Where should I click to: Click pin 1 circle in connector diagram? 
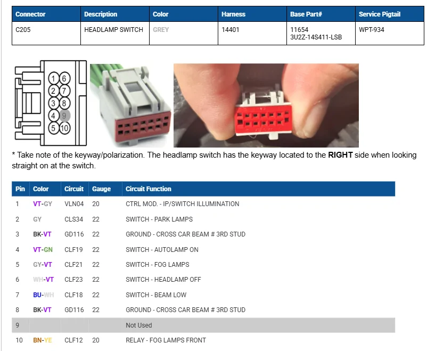tap(54, 78)
